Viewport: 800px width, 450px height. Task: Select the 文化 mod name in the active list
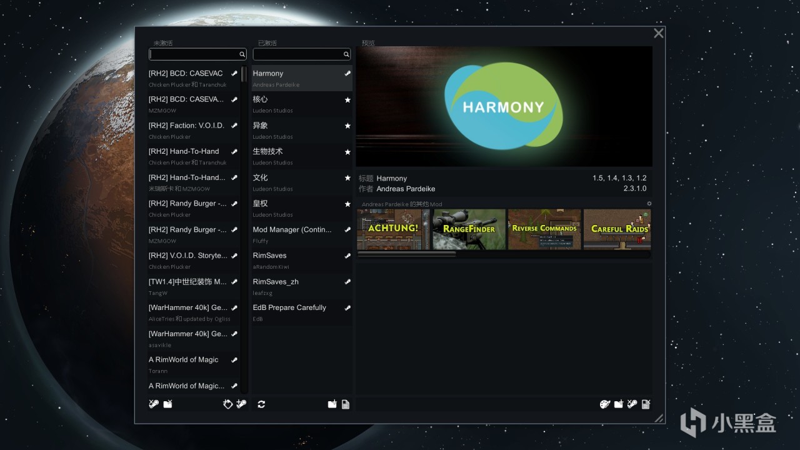coord(260,178)
